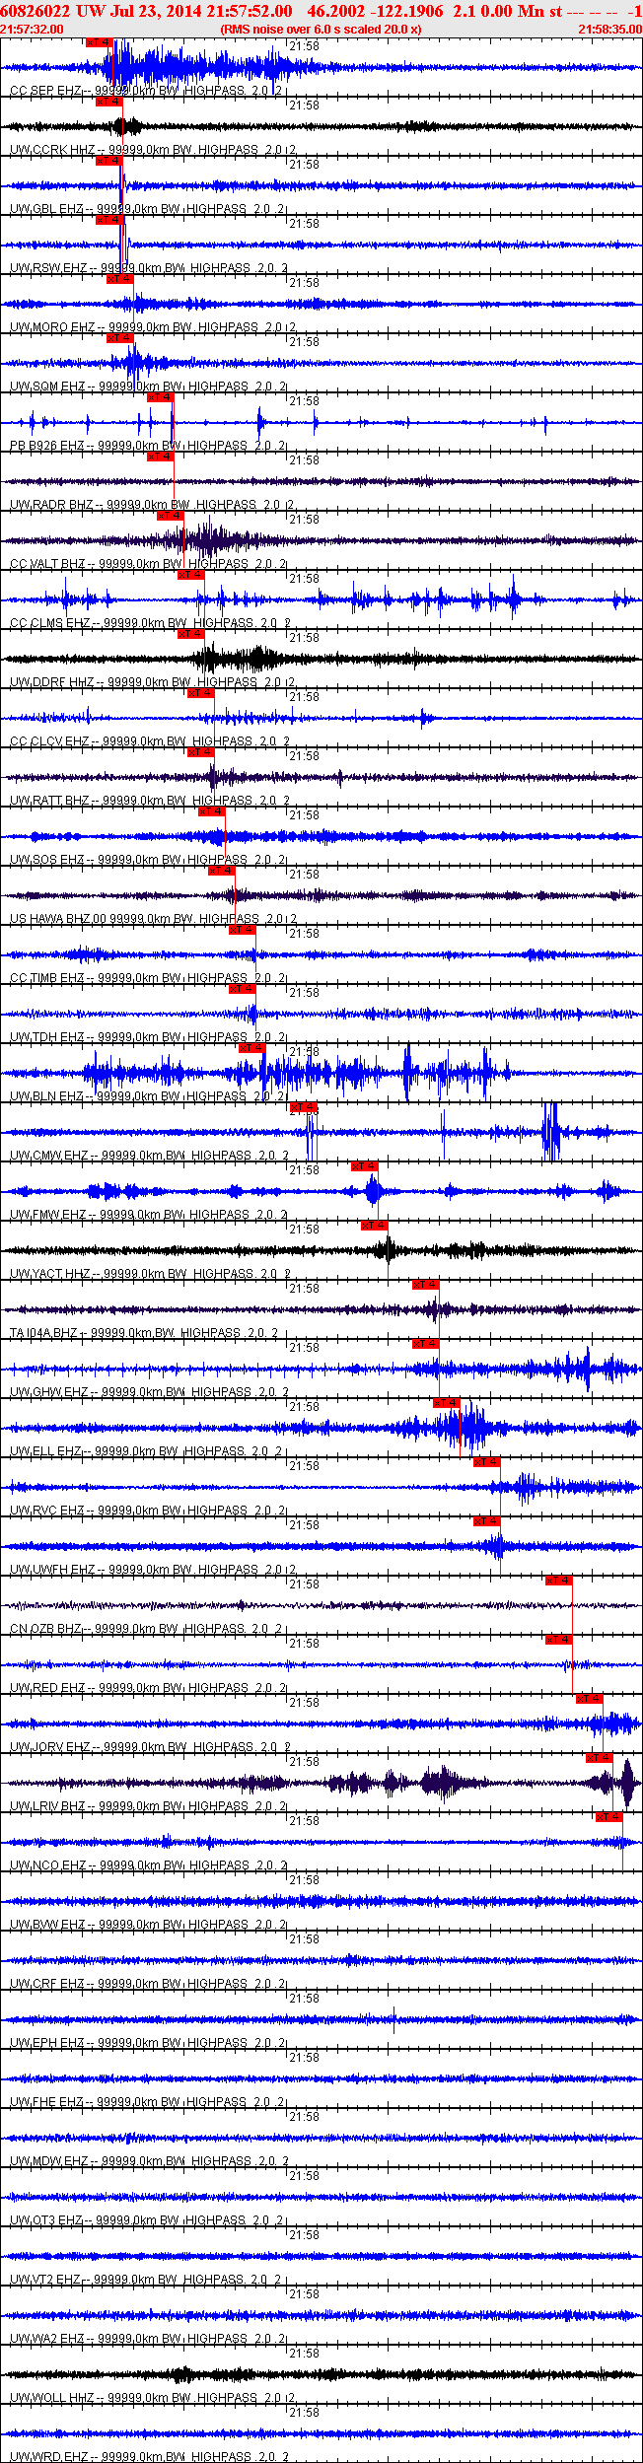Click the UW.LRIV BHZ station label
The image size is (643, 2463).
(x=48, y=1806)
